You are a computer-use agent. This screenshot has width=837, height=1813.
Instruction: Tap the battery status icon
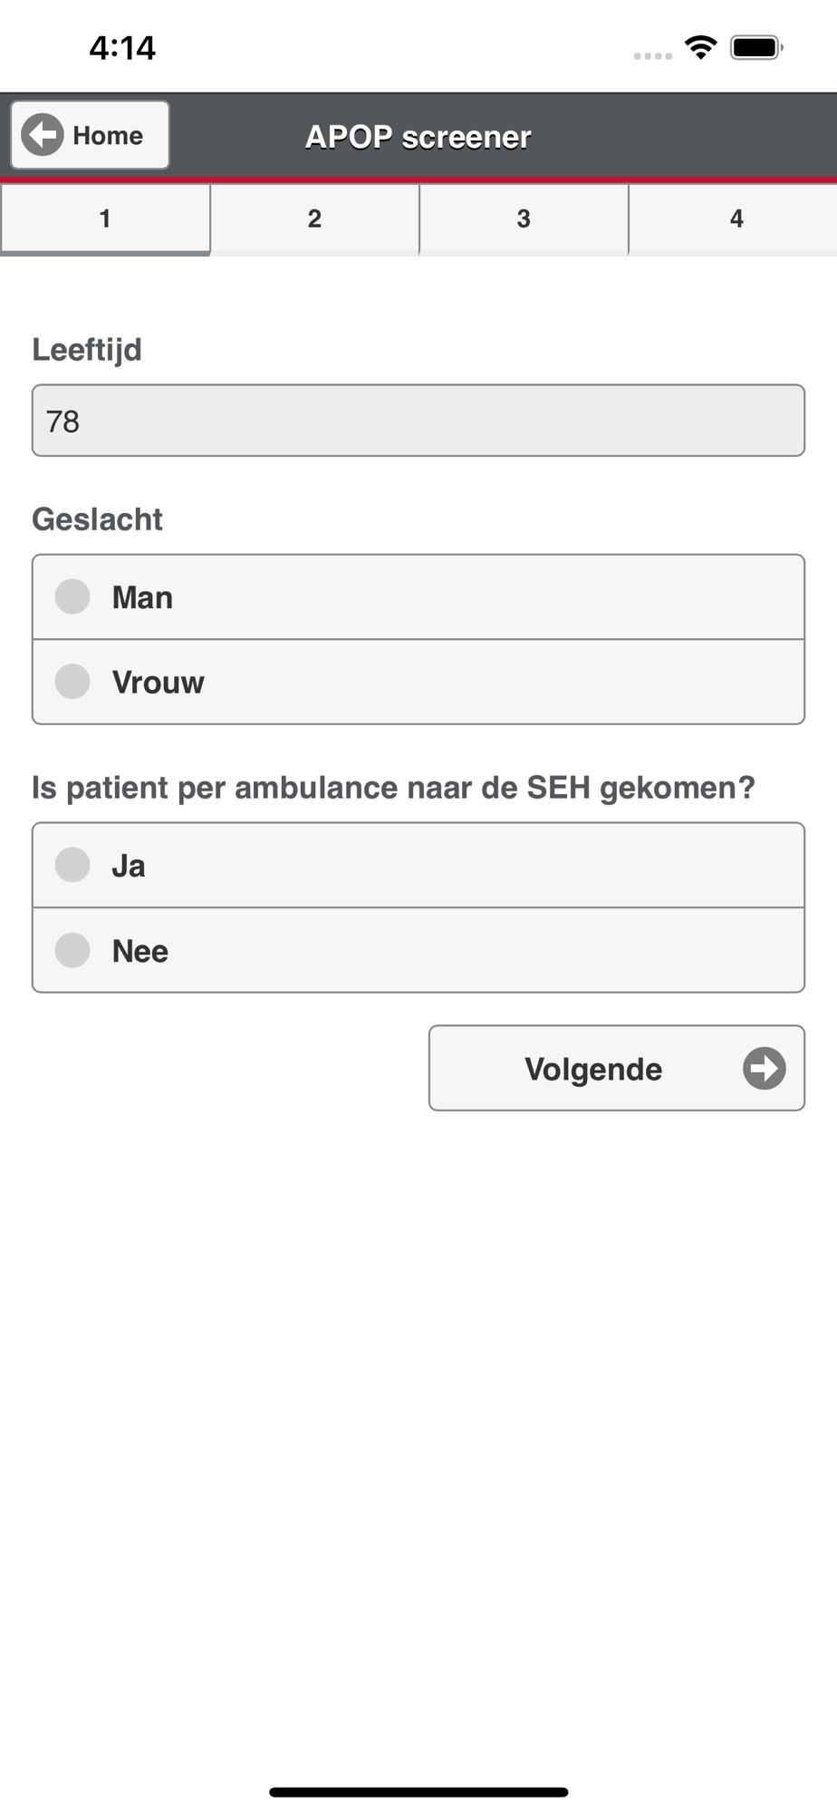click(756, 47)
